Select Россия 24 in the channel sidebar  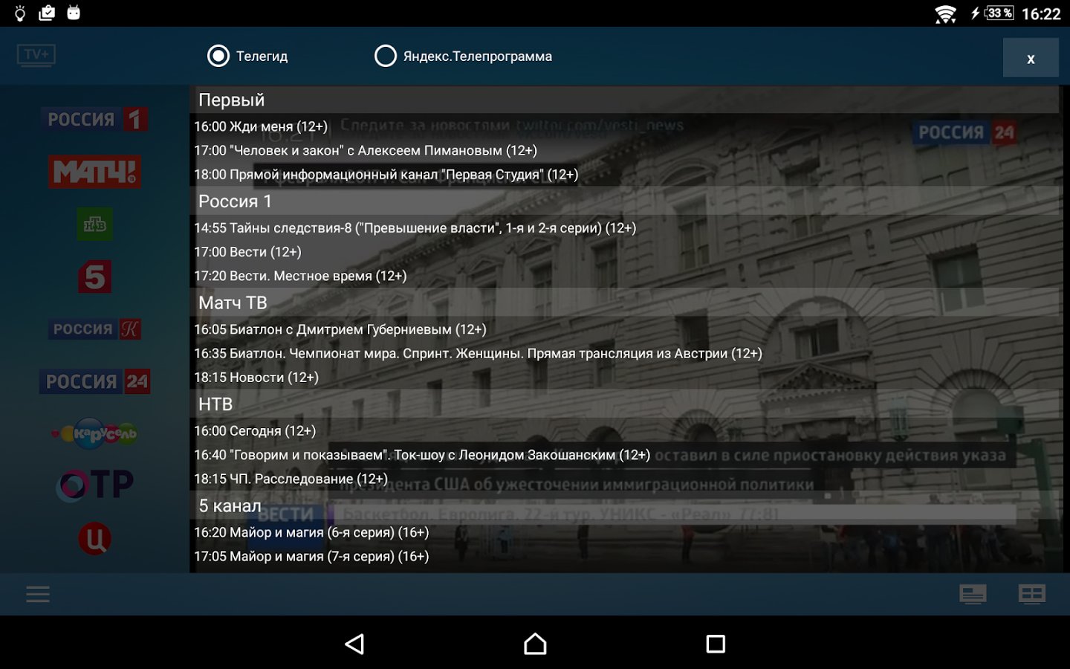(94, 381)
